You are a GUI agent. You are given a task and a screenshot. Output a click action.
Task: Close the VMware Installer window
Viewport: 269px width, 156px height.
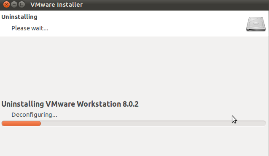(x=6, y=5)
